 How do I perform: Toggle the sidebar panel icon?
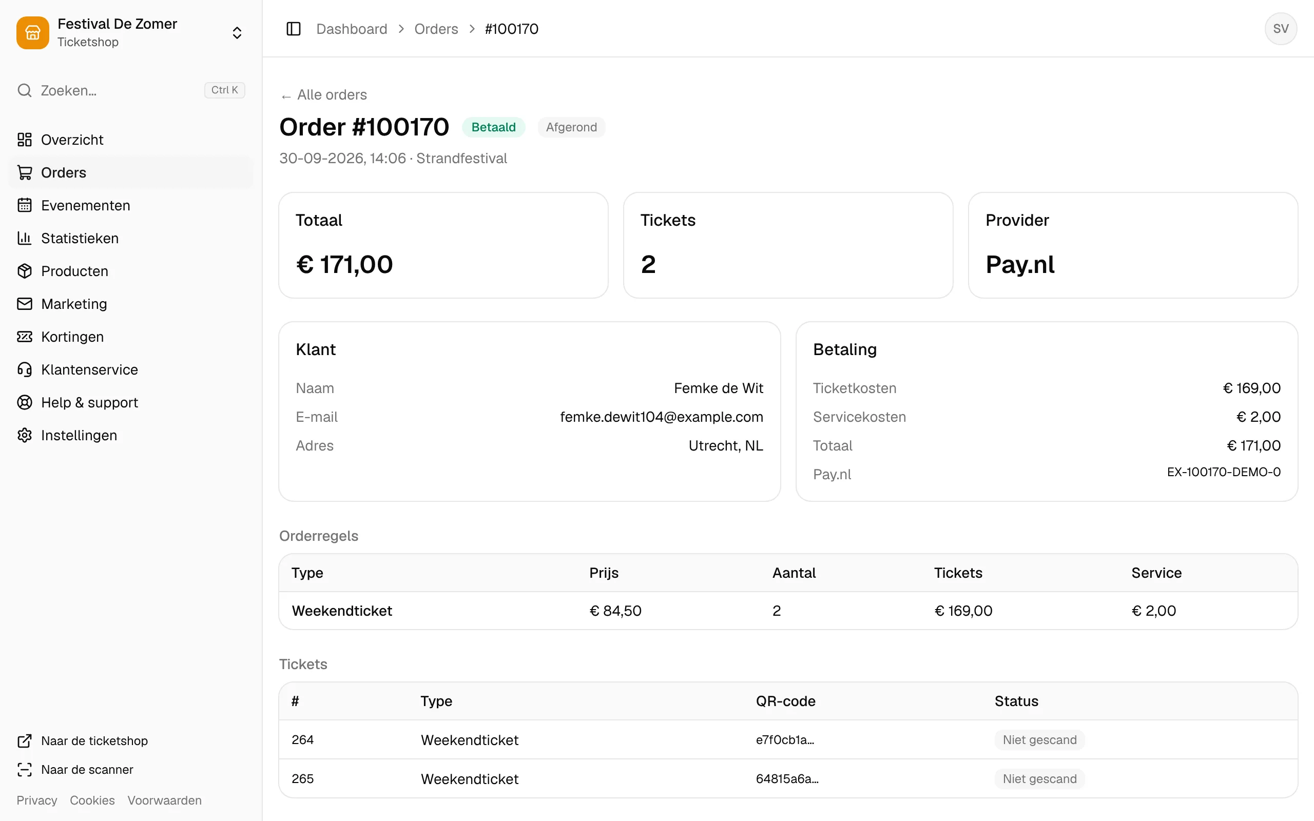(x=293, y=29)
